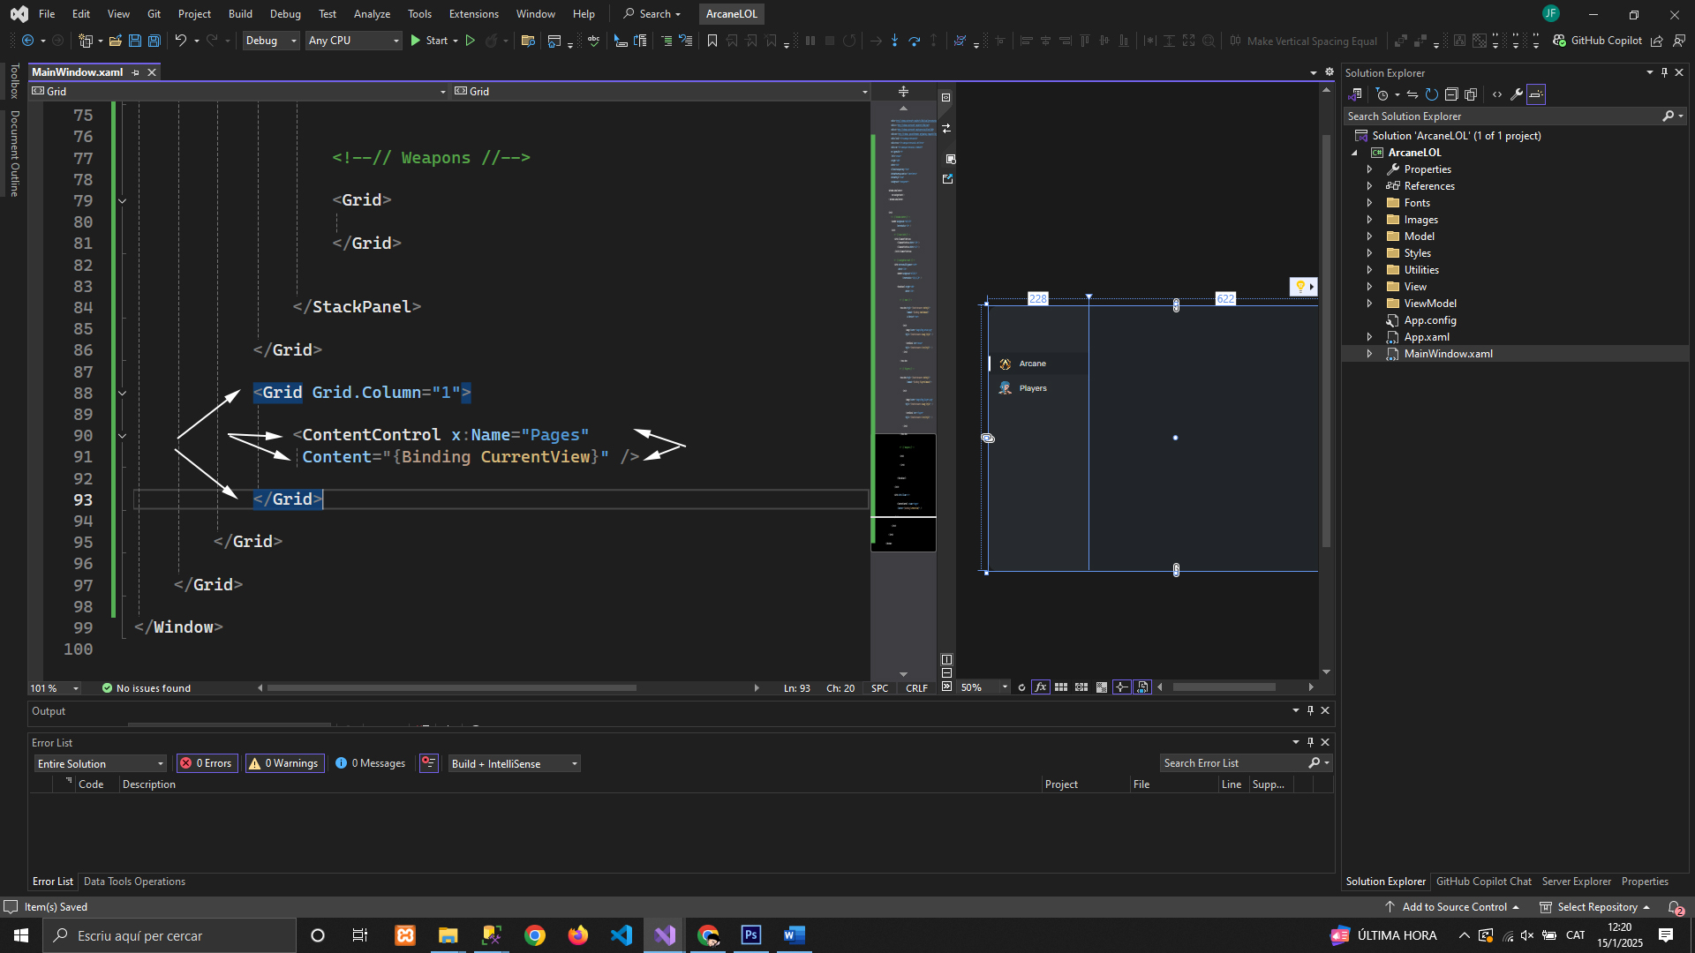Click the designer lightbulb quick actions
This screenshot has width=1695, height=953.
1300,287
